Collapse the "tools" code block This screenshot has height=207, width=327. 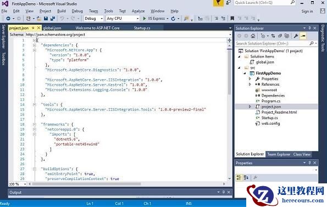(35, 104)
